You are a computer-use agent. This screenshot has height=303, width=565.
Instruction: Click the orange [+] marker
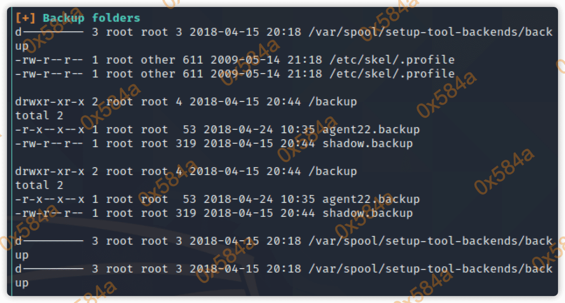25,18
